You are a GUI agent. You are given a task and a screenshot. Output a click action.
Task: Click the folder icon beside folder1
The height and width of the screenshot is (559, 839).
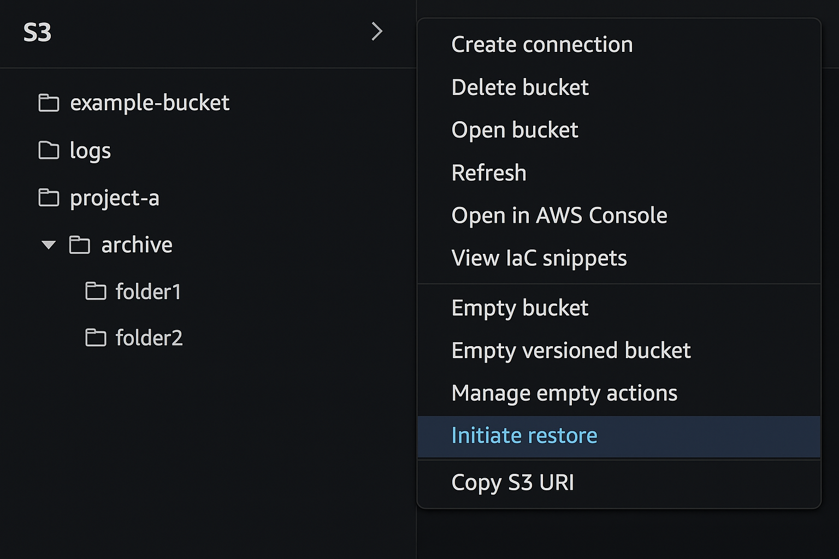pyautogui.click(x=96, y=291)
